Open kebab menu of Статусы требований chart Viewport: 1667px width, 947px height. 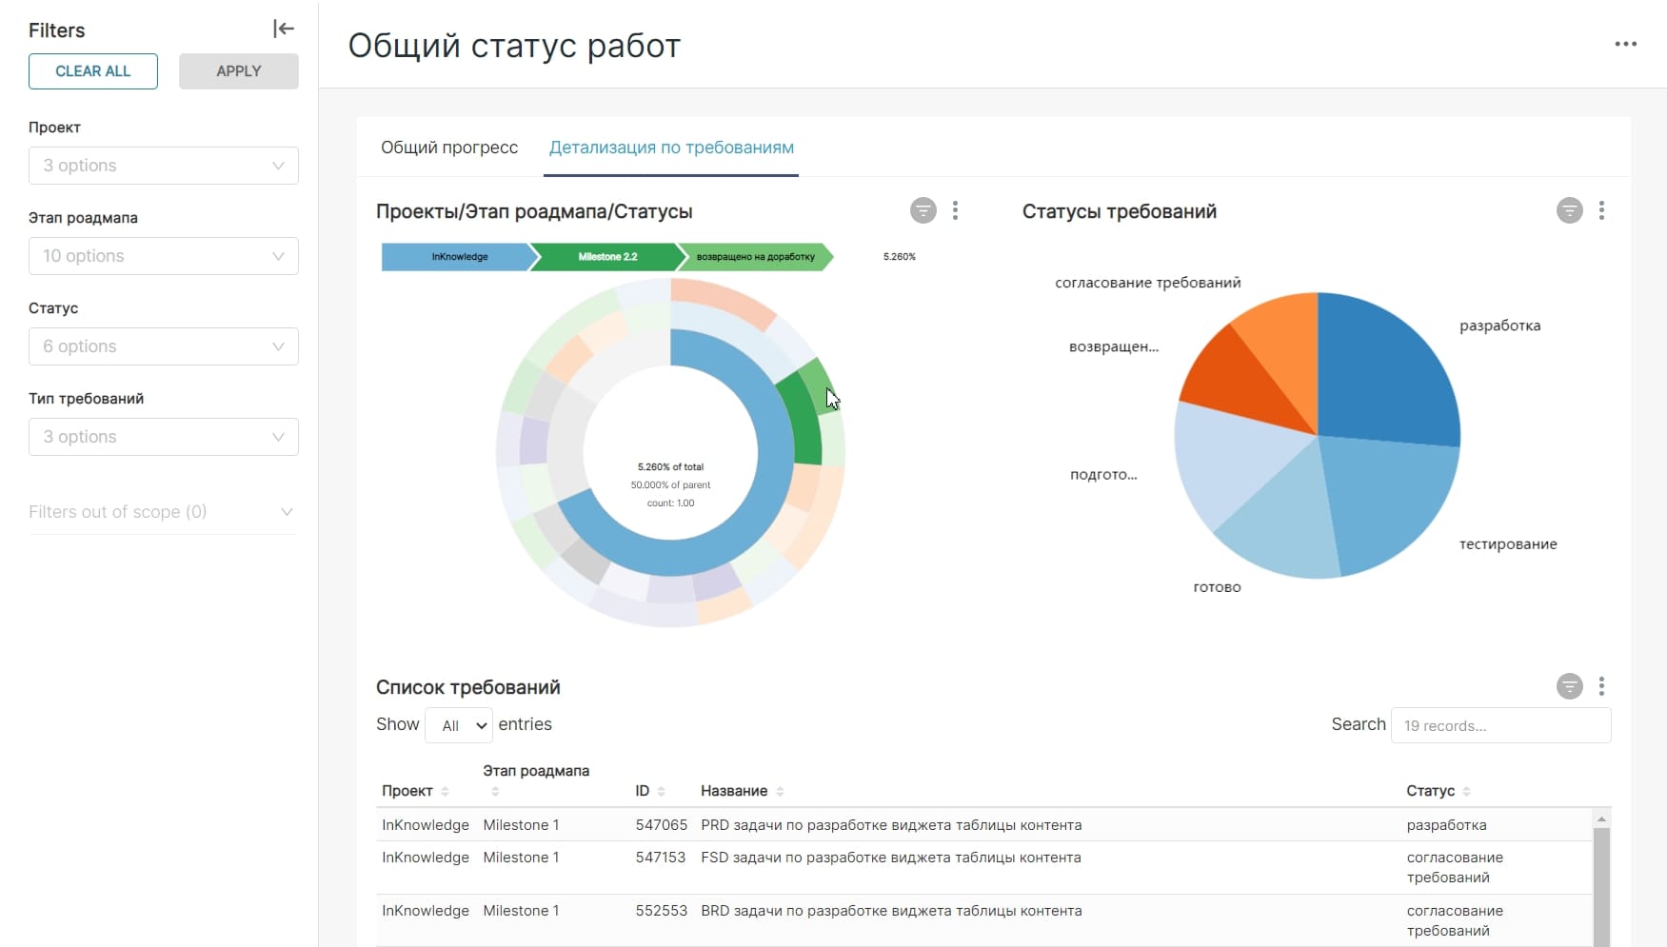click(x=1601, y=210)
